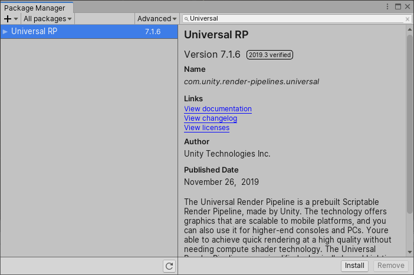This screenshot has width=414, height=275.
Task: Maximize the Package Manager window
Action: point(398,6)
